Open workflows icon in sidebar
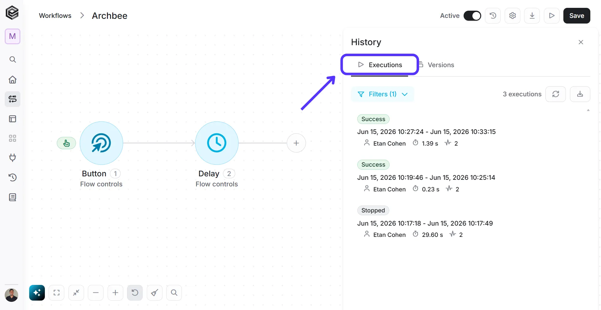Viewport: 601px width, 310px height. tap(13, 99)
